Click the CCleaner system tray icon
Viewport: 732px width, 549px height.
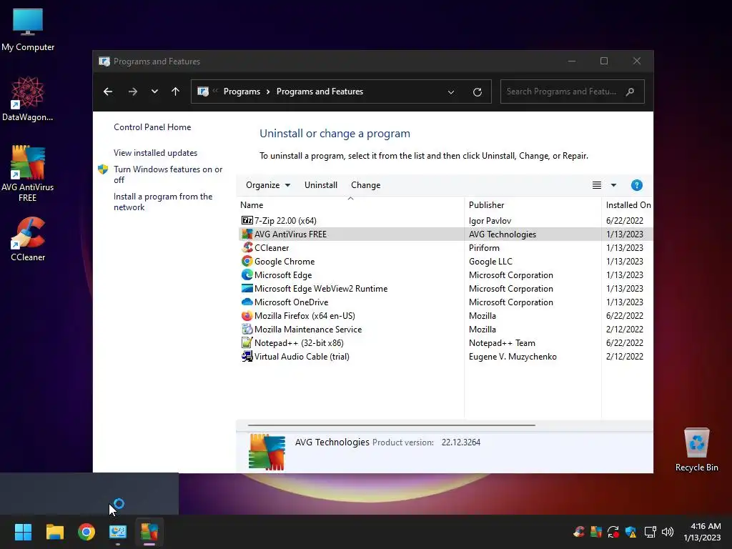(x=579, y=532)
